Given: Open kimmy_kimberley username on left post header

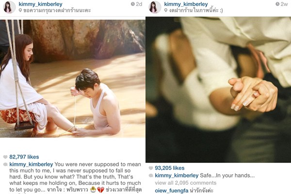Looking at the screenshot, I should coord(40,4).
